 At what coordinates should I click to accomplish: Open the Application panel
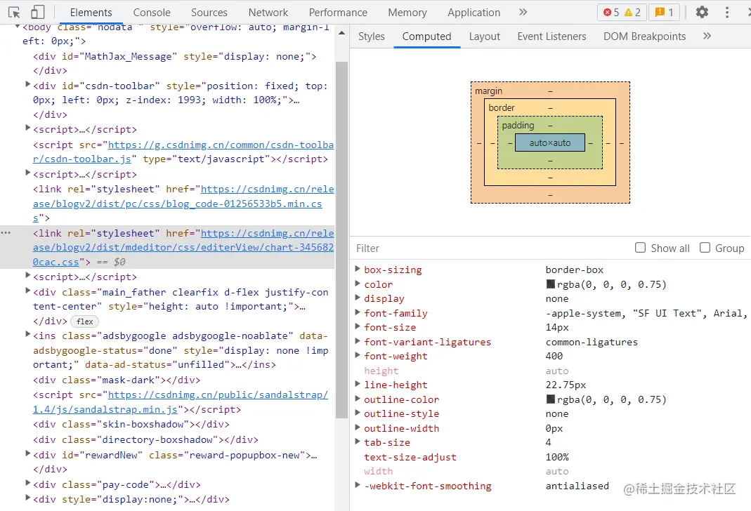[x=474, y=13]
